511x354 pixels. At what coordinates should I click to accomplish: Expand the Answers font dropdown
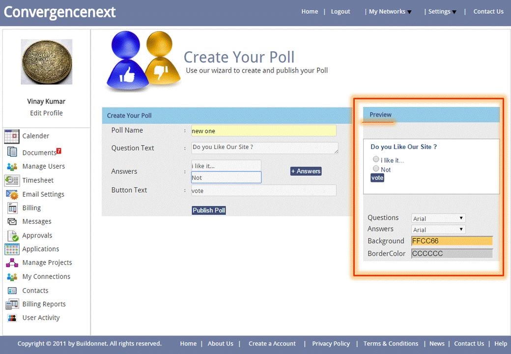click(438, 230)
